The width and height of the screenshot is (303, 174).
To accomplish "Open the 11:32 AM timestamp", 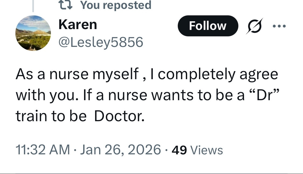I will [x=43, y=150].
